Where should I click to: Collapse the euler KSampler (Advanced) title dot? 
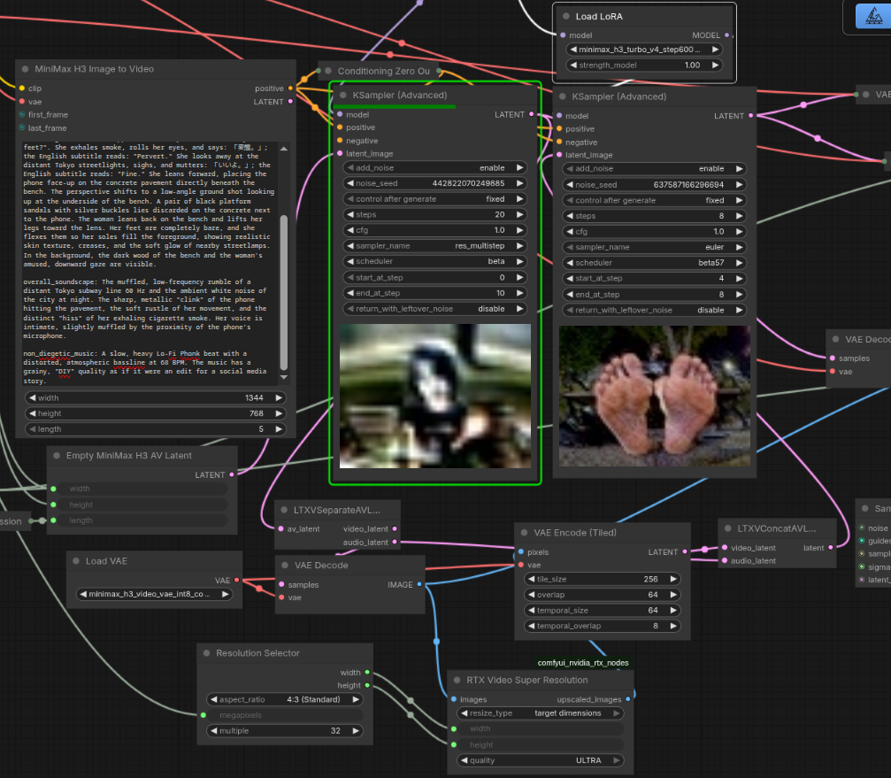pyautogui.click(x=563, y=96)
